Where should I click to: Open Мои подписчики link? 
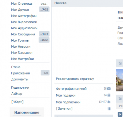(68, 102)
